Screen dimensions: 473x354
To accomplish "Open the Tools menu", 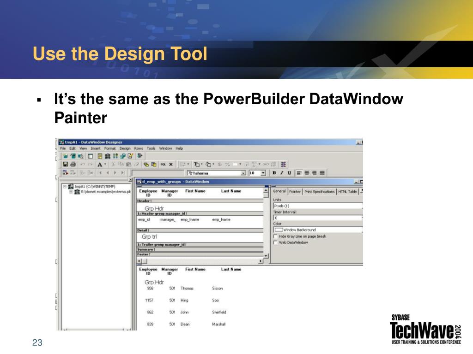I will 151,148.
